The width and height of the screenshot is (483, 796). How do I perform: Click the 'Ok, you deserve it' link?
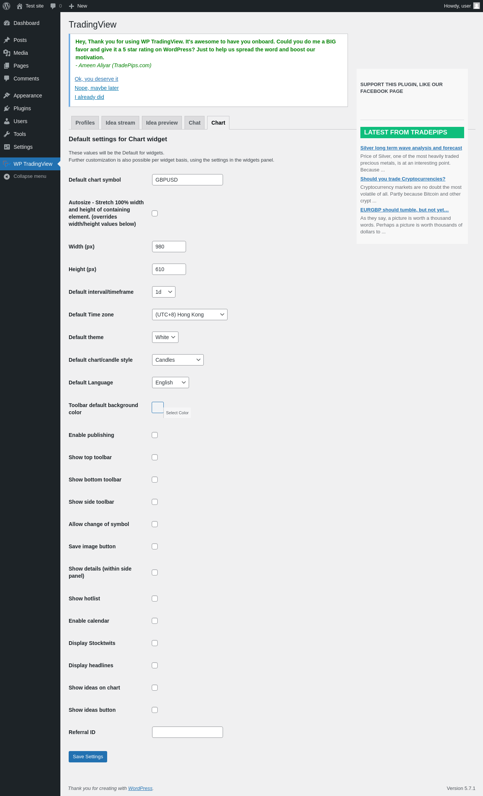click(96, 79)
